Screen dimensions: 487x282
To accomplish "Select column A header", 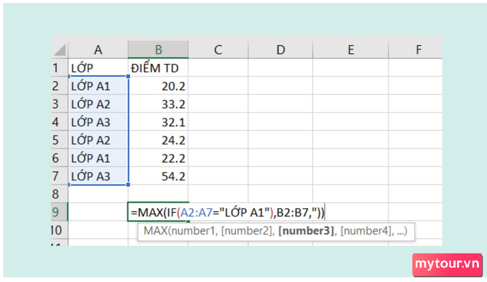I will pyautogui.click(x=98, y=49).
